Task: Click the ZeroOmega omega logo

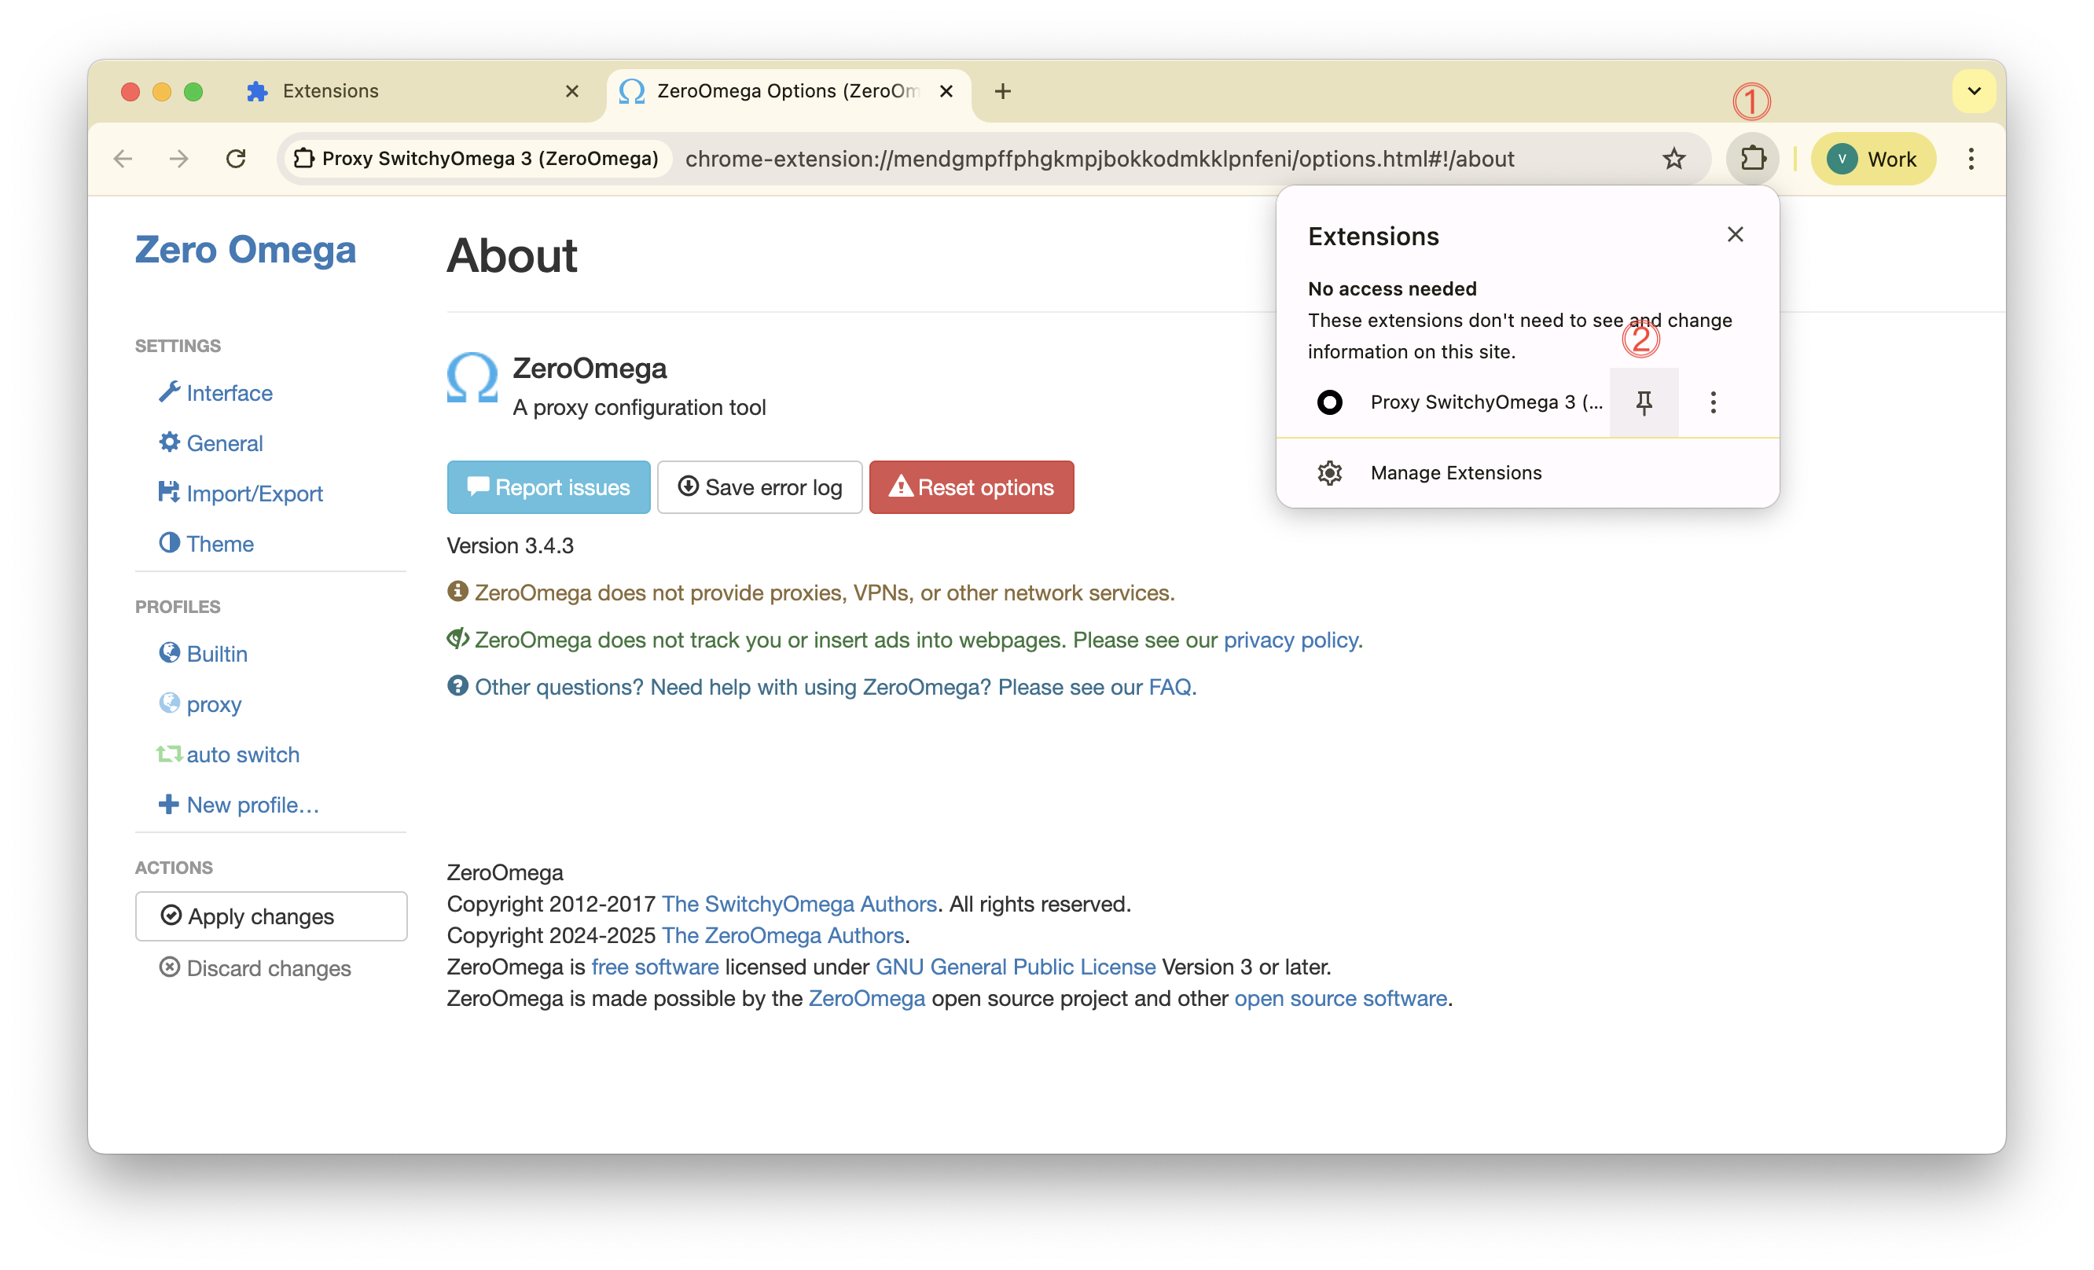Action: [472, 378]
